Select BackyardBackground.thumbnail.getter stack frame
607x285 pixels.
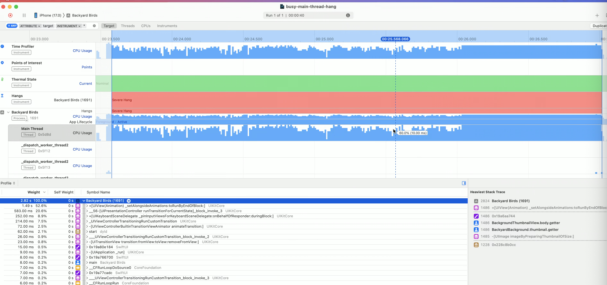525,230
